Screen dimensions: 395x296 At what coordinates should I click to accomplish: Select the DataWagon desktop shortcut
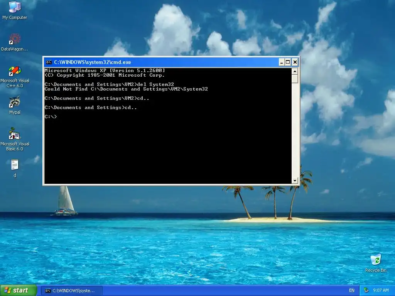coord(15,42)
